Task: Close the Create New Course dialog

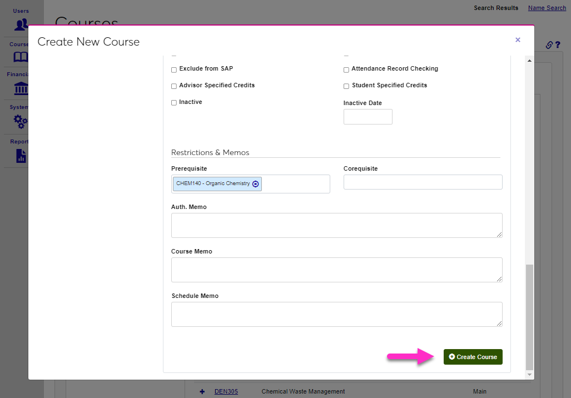Action: coord(518,40)
